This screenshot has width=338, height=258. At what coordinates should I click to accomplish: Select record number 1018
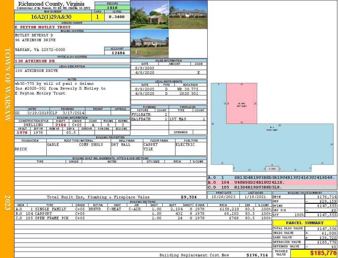112,7
